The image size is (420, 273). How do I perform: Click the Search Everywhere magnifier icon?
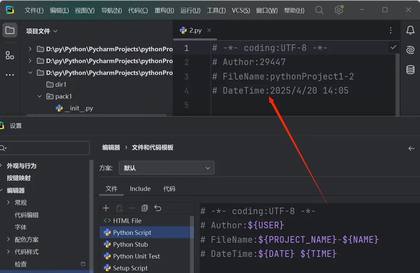(x=319, y=10)
